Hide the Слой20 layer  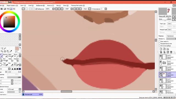click(161, 68)
